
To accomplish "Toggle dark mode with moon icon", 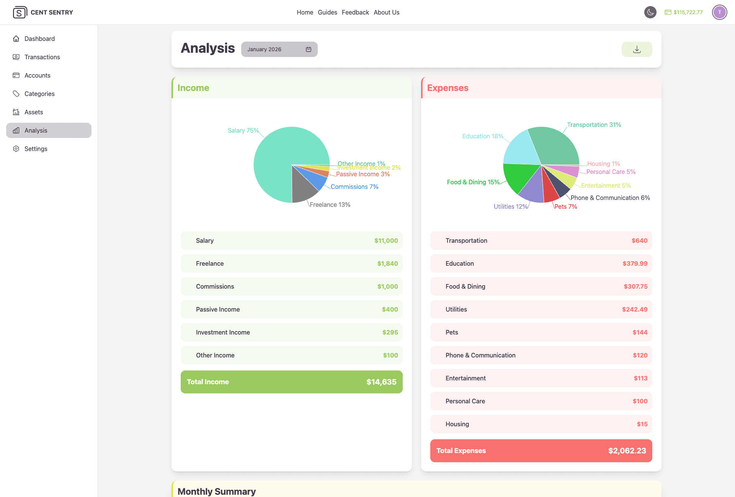I will click(650, 12).
